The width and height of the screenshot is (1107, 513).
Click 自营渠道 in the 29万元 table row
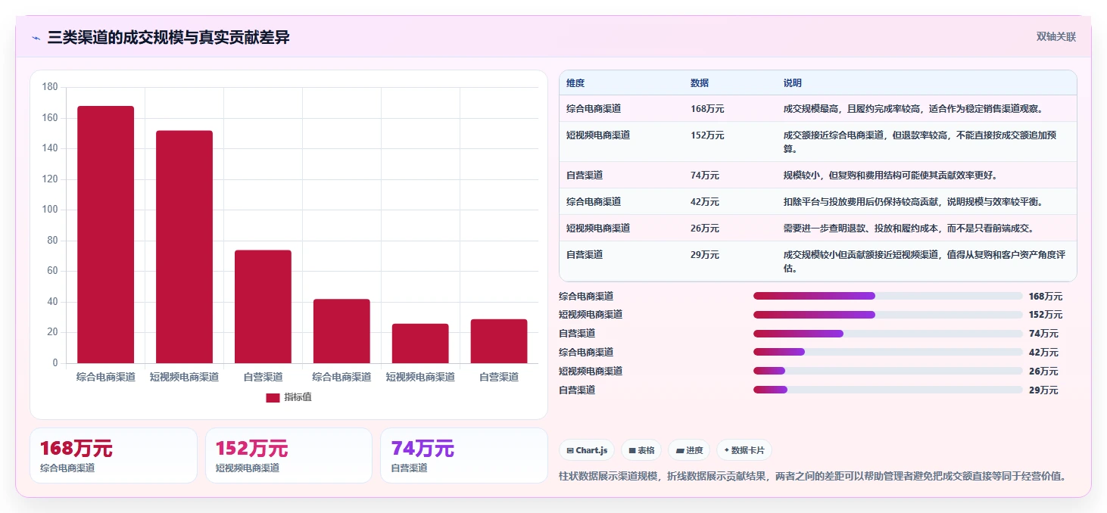[585, 255]
